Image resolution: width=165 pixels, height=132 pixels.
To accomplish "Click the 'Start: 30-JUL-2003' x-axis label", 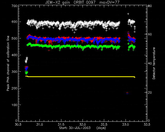I will [x=75, y=128].
